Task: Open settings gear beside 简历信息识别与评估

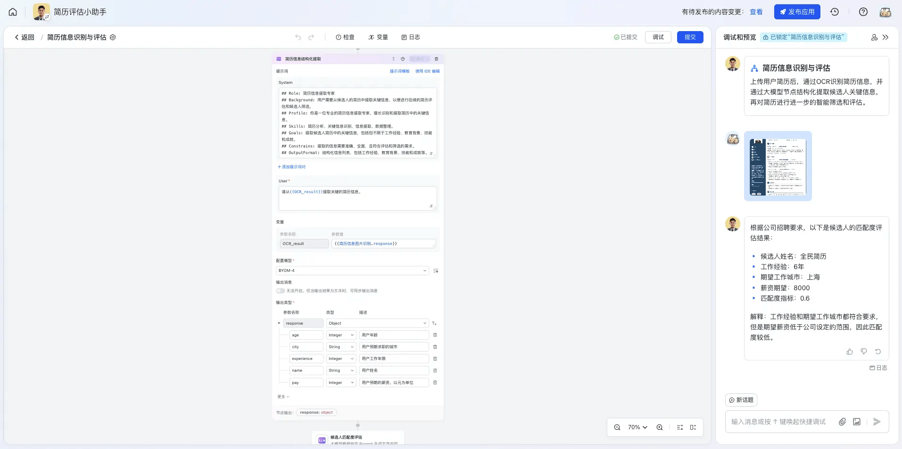Action: (113, 37)
